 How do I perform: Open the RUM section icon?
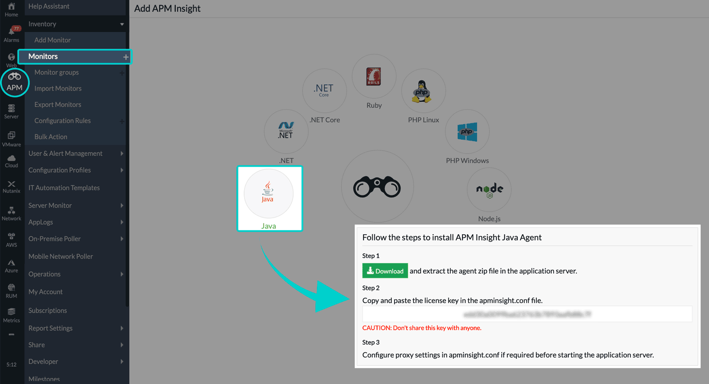(x=11, y=290)
